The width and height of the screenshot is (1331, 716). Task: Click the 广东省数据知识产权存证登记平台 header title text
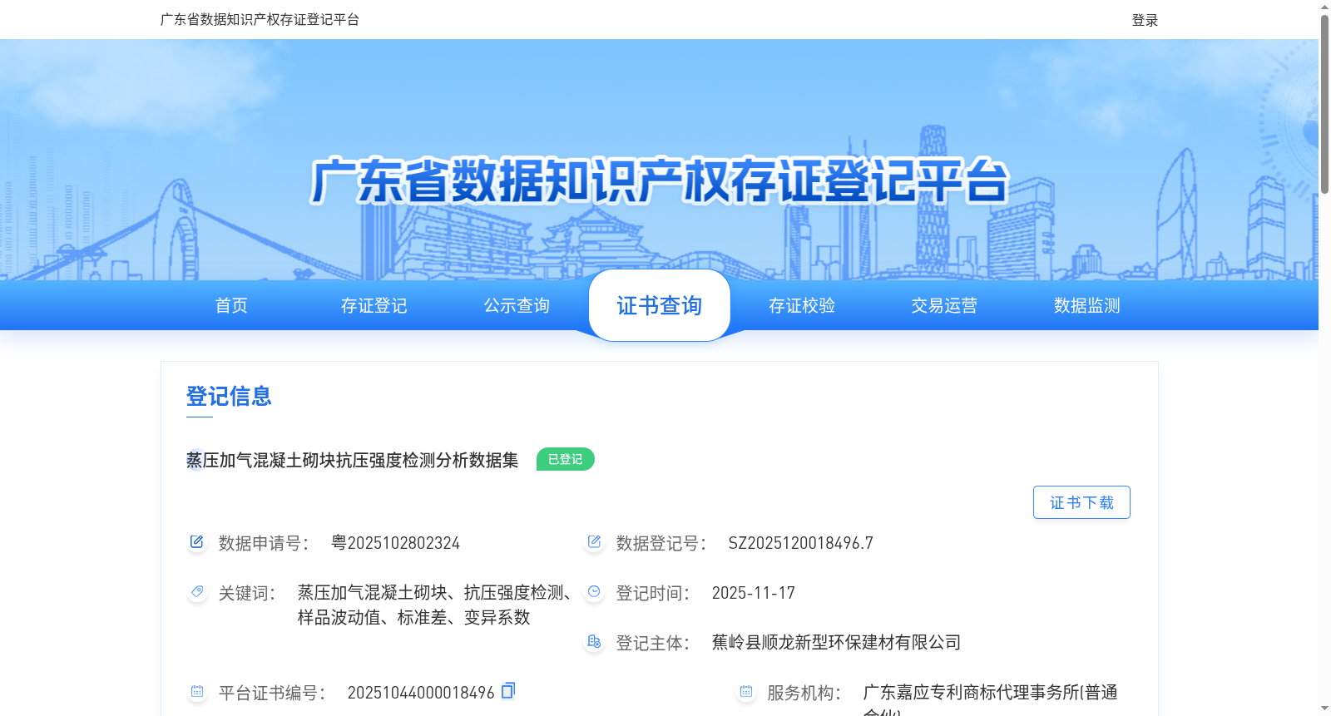[x=260, y=19]
